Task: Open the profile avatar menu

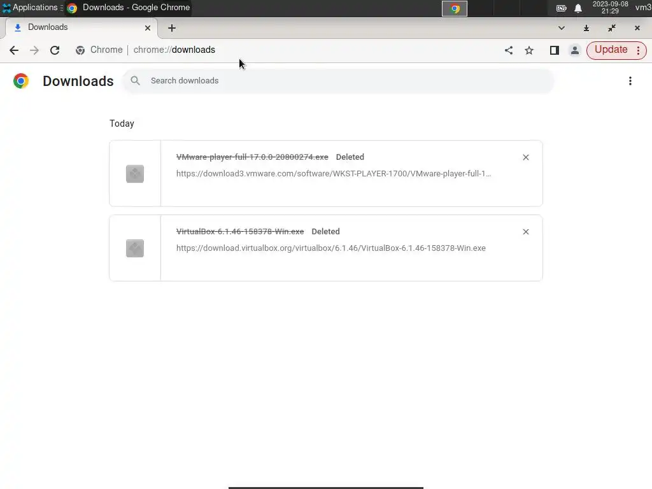Action: click(x=575, y=50)
